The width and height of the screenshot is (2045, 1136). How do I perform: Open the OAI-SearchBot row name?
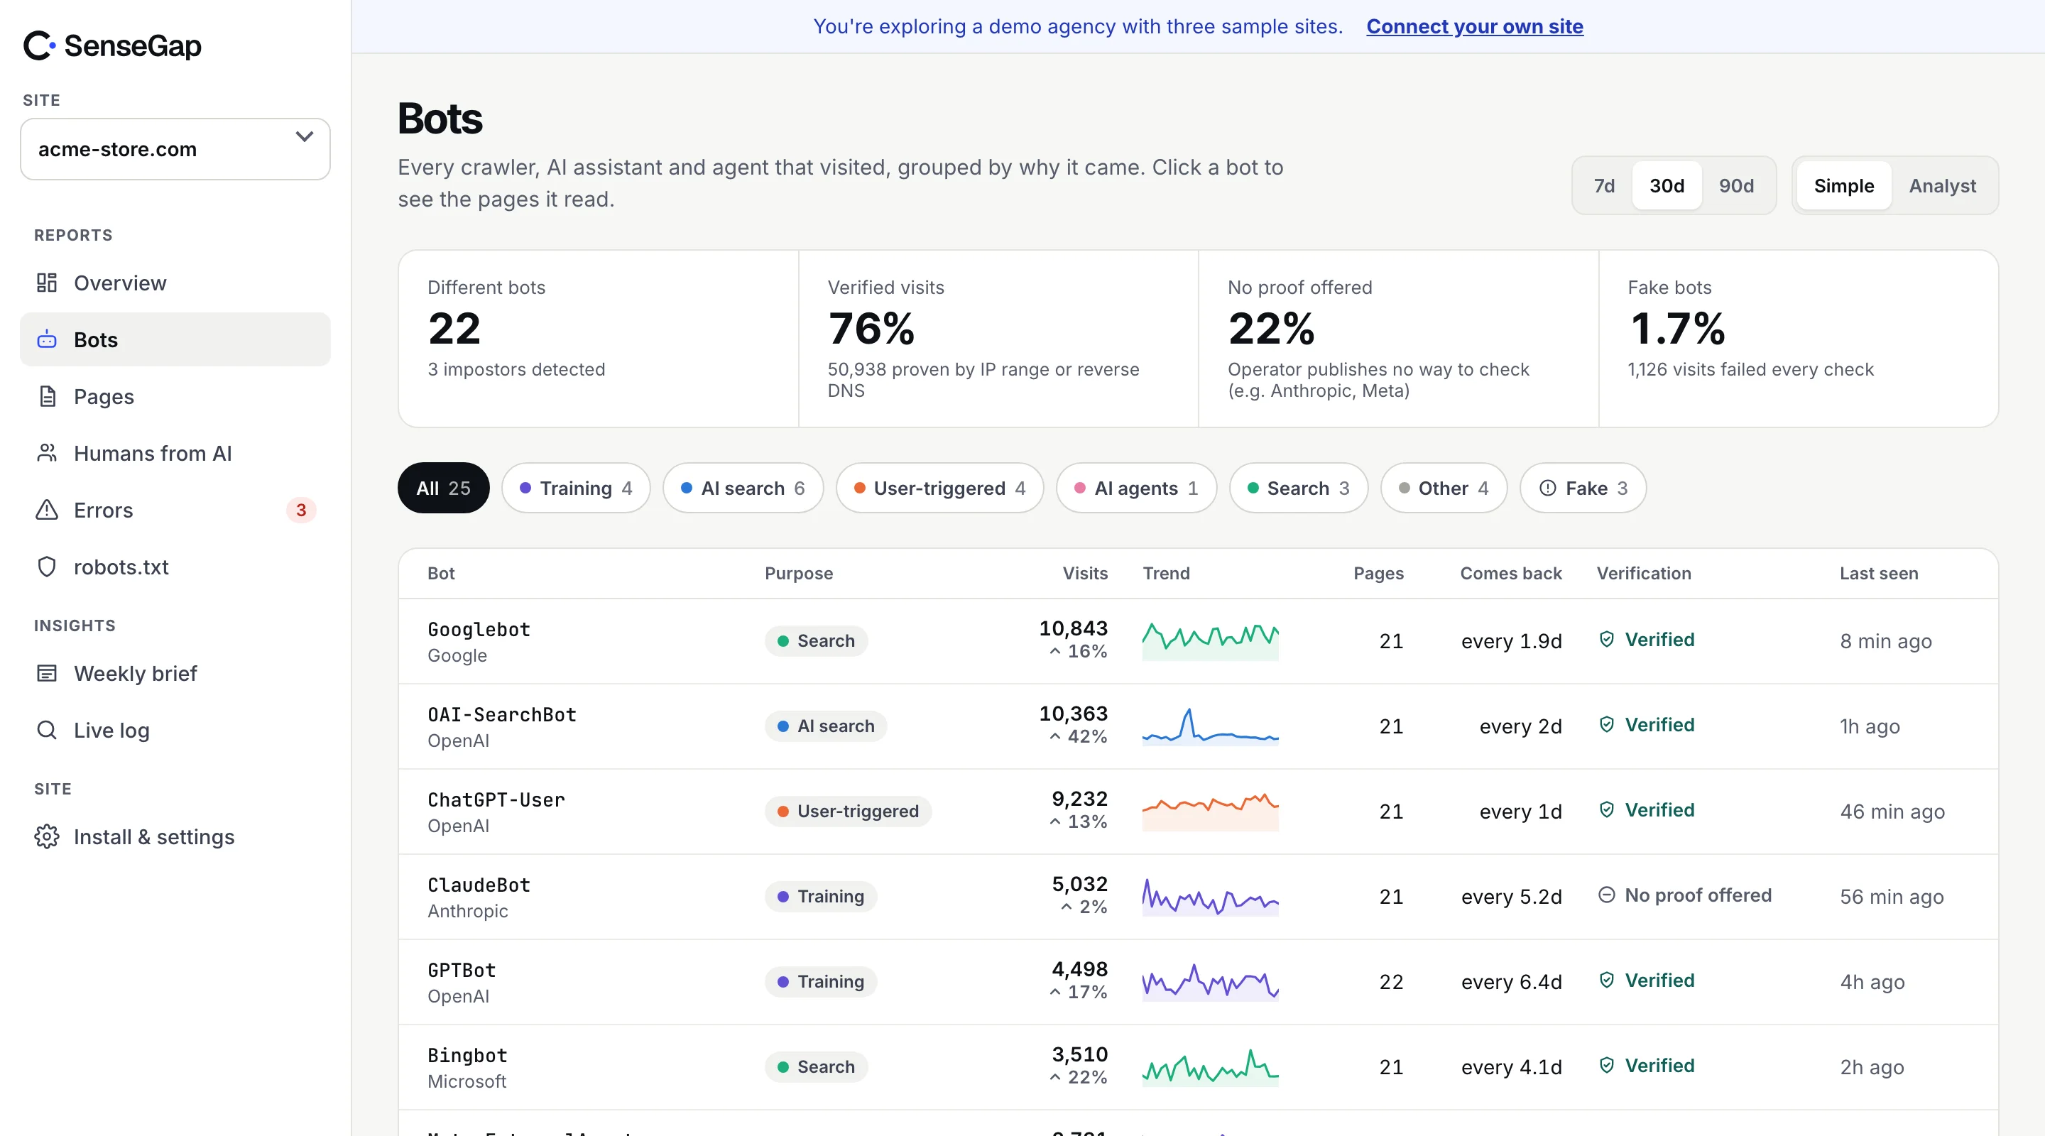[x=502, y=714]
